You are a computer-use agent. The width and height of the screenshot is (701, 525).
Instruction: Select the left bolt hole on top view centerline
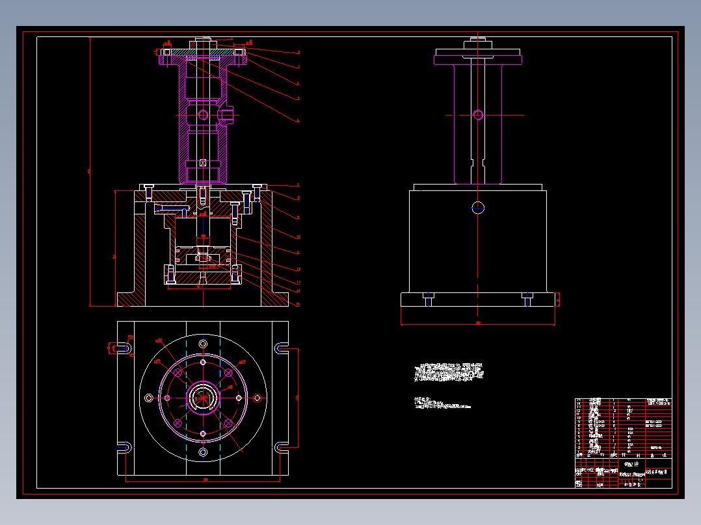tap(149, 398)
